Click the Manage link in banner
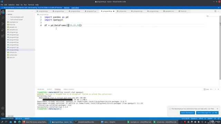This screenshot has width=221, height=124. click(67, 8)
